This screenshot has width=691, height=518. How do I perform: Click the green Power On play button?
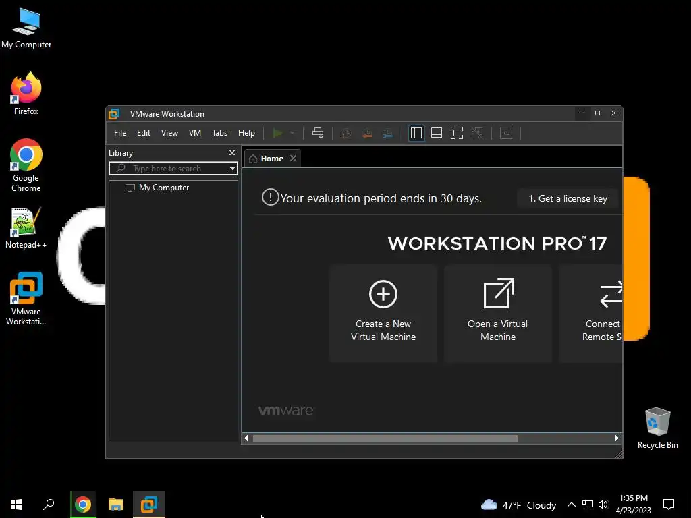pyautogui.click(x=277, y=133)
